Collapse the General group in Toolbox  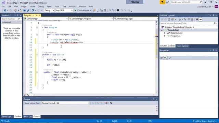[x=3, y=23]
